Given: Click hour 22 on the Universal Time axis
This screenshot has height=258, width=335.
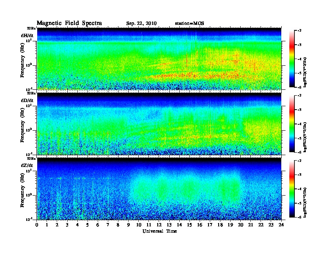Looking at the screenshot, I should pos(261,225).
